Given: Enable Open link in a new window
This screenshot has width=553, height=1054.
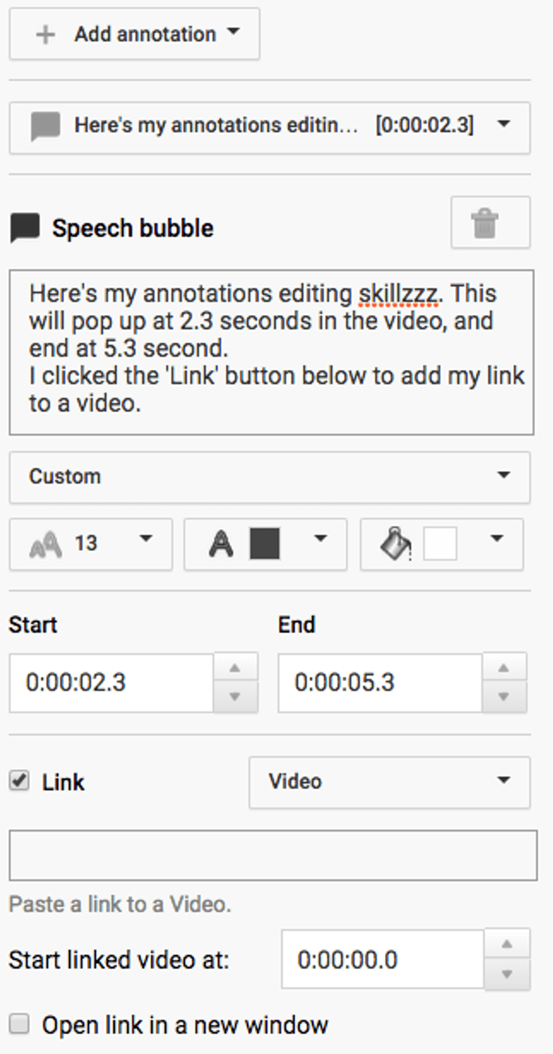Looking at the screenshot, I should pos(19,1023).
